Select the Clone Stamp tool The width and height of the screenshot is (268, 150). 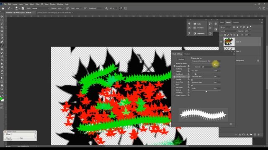(x=2, y=49)
